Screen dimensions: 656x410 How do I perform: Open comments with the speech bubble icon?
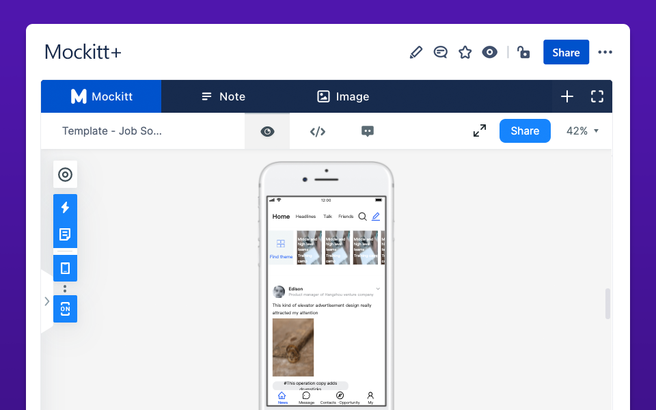click(x=440, y=53)
